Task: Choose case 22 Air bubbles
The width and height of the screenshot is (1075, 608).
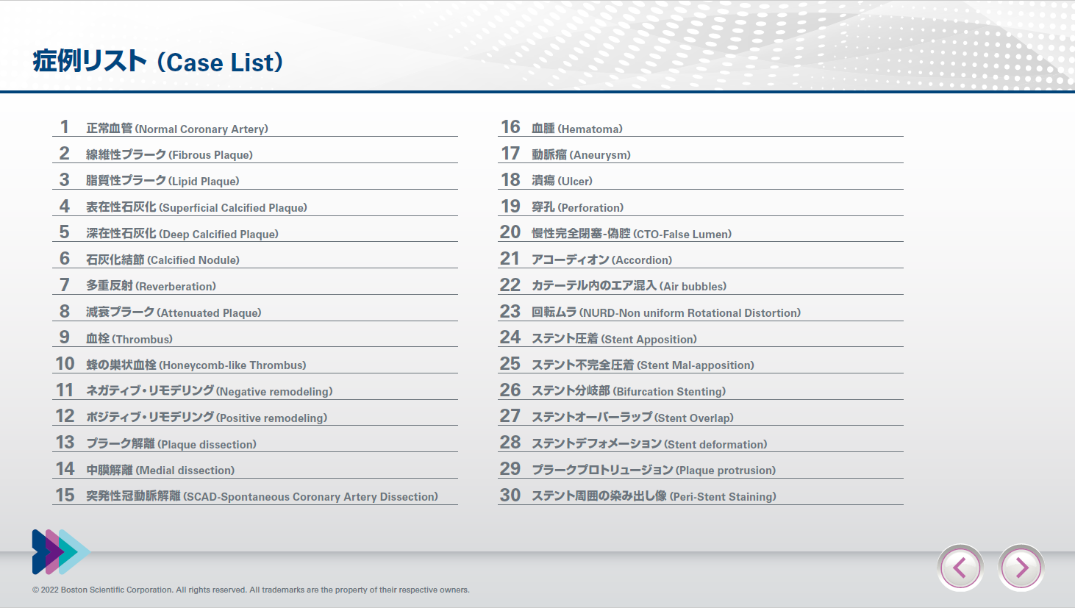Action: [629, 286]
